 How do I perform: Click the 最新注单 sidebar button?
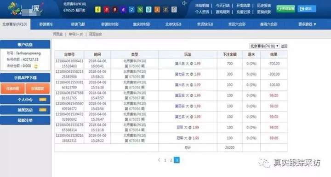(x=25, y=120)
